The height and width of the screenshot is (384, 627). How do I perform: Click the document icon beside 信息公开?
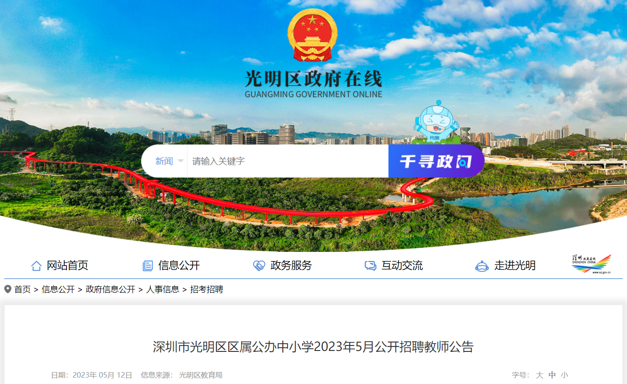pyautogui.click(x=148, y=266)
